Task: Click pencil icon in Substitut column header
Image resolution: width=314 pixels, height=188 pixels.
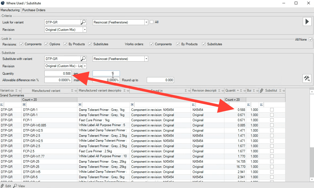Action: click(x=261, y=90)
